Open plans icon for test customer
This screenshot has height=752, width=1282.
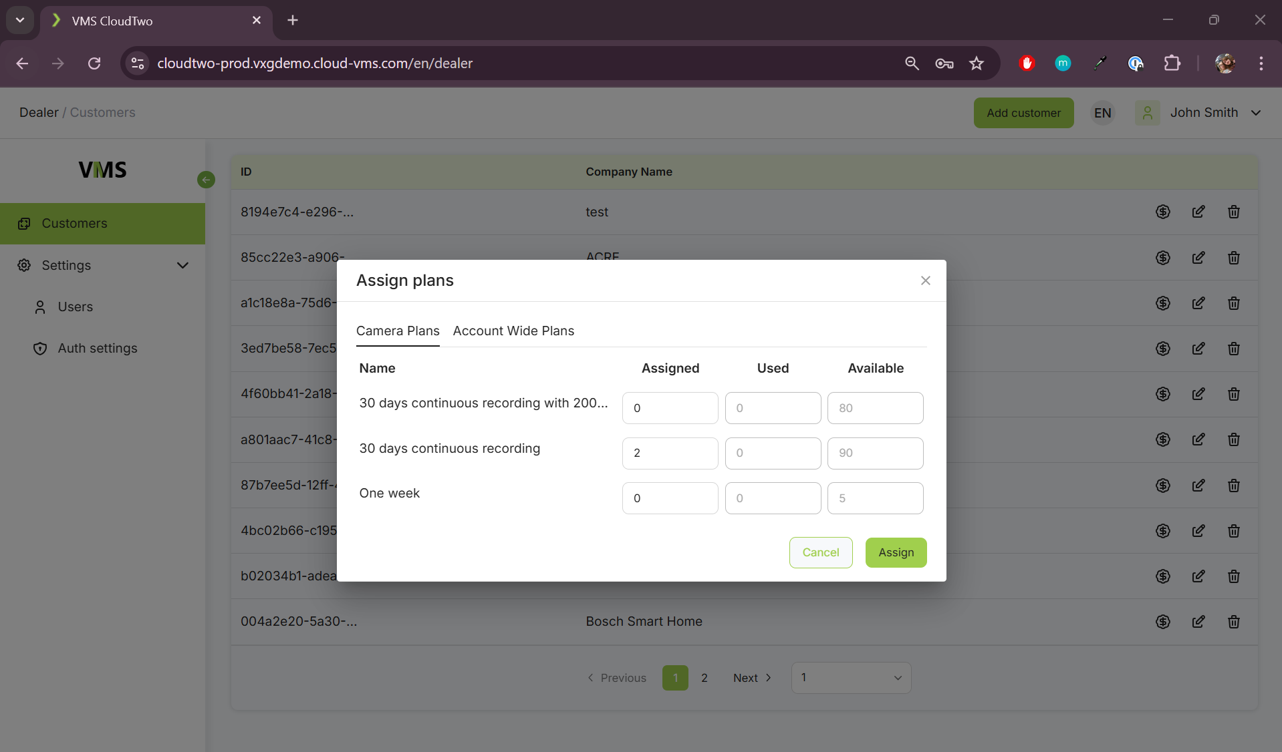coord(1163,212)
